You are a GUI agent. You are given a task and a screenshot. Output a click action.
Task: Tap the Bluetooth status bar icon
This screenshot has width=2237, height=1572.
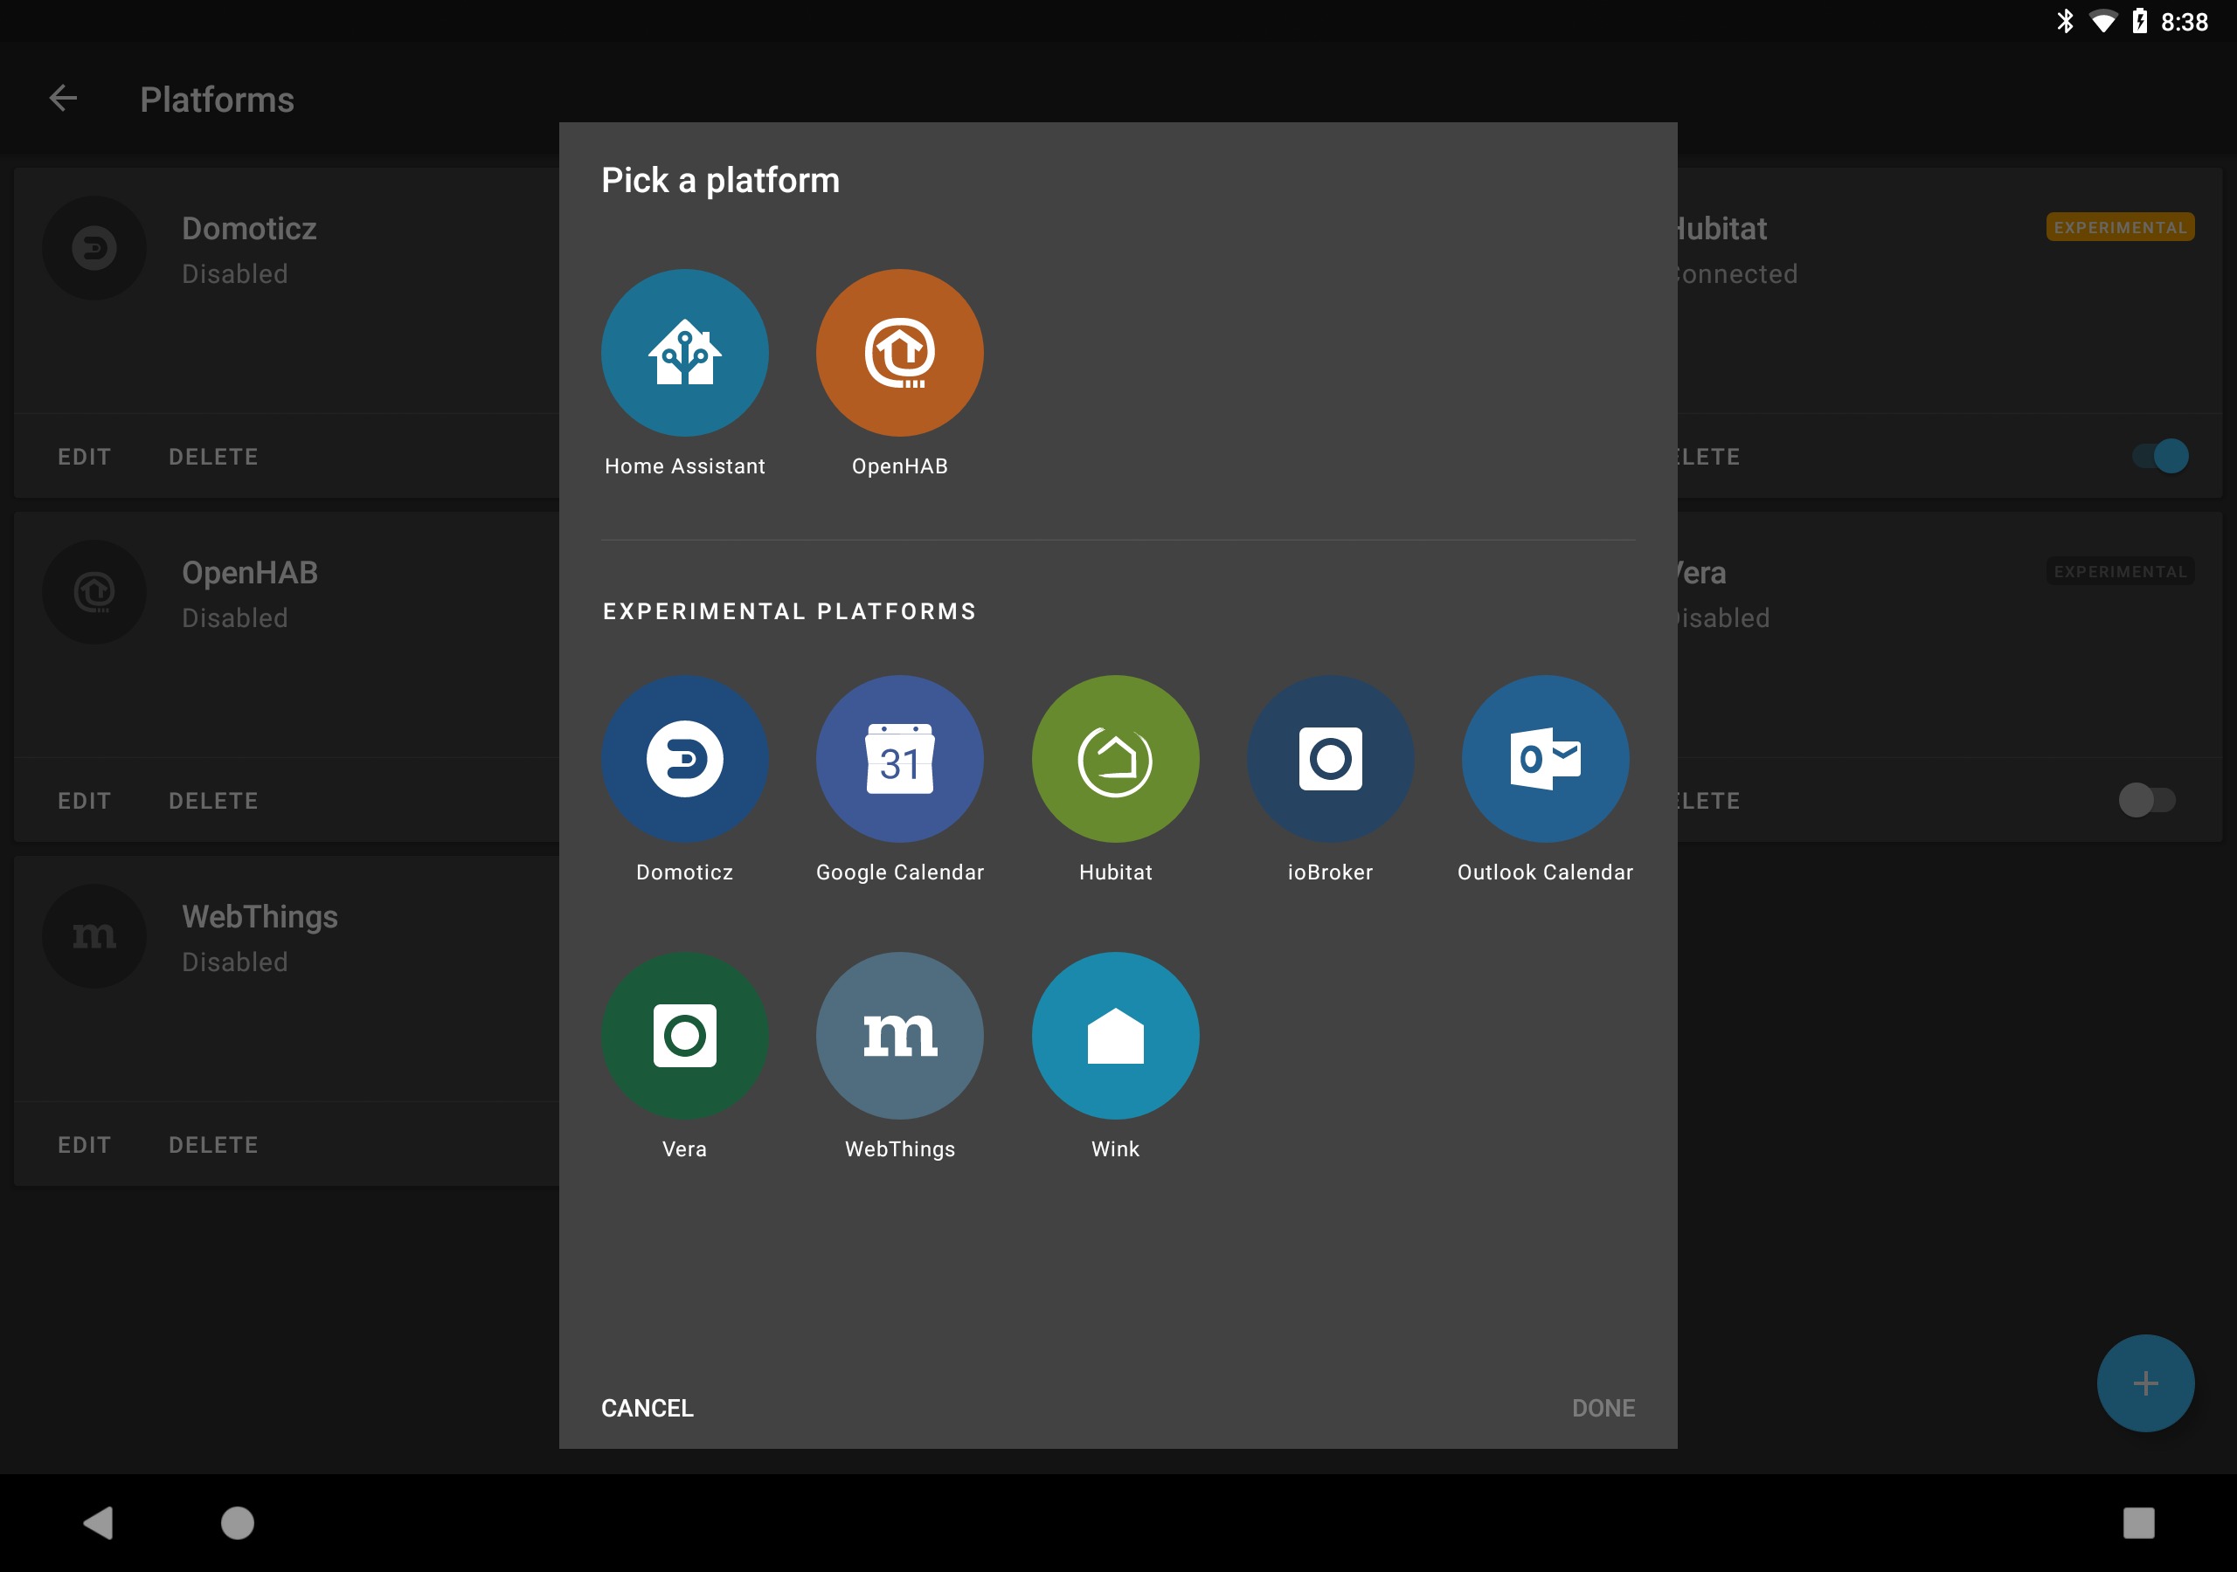(2065, 22)
